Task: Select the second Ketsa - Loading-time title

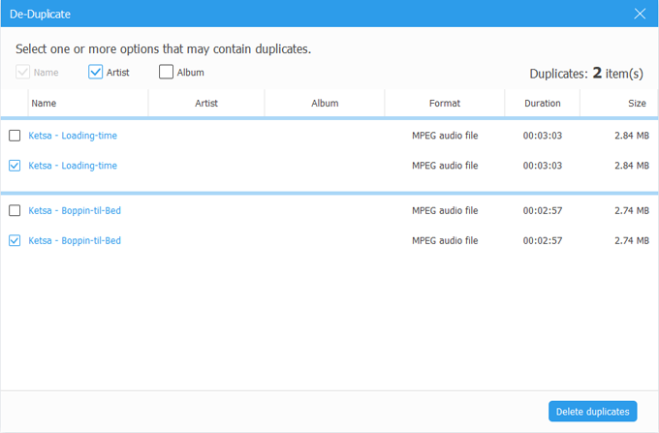Action: point(73,166)
